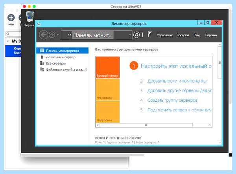Close the Диспетчер серверов window

(216, 23)
